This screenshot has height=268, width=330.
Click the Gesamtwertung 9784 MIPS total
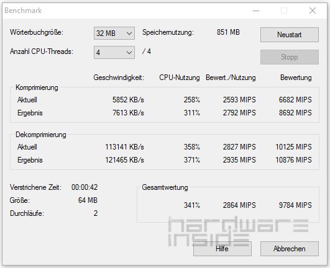[295, 205]
